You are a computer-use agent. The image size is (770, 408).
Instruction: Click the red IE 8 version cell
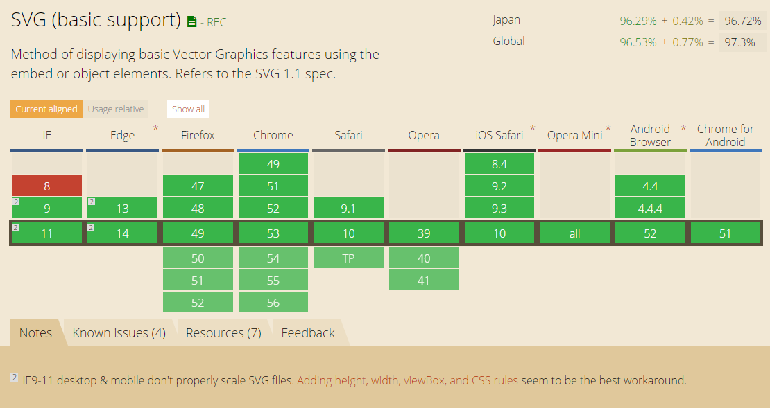tap(47, 186)
